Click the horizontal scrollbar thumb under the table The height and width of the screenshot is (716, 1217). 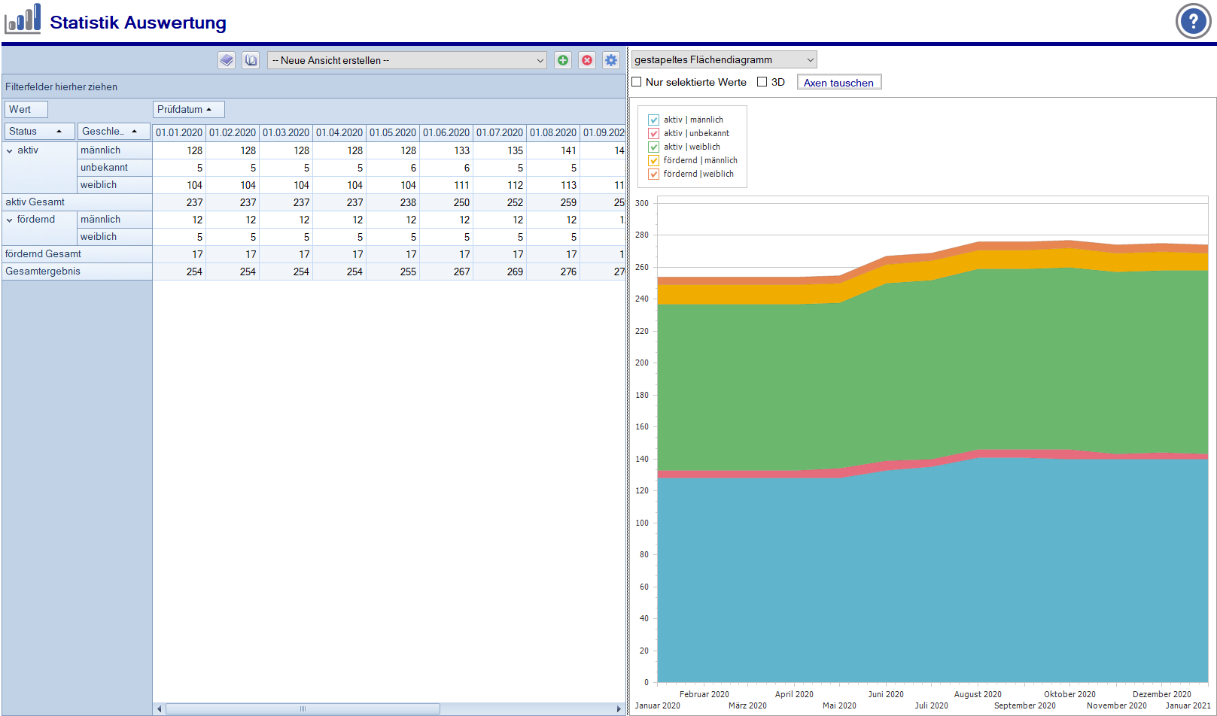point(303,709)
